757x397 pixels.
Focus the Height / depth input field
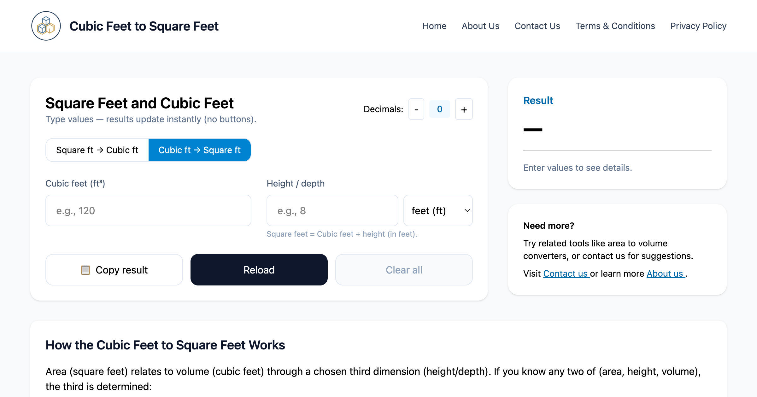click(332, 210)
